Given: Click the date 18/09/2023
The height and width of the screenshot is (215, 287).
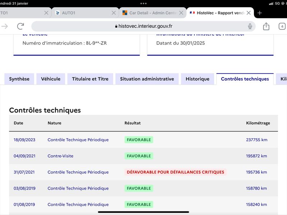Looking at the screenshot, I should [24, 140].
